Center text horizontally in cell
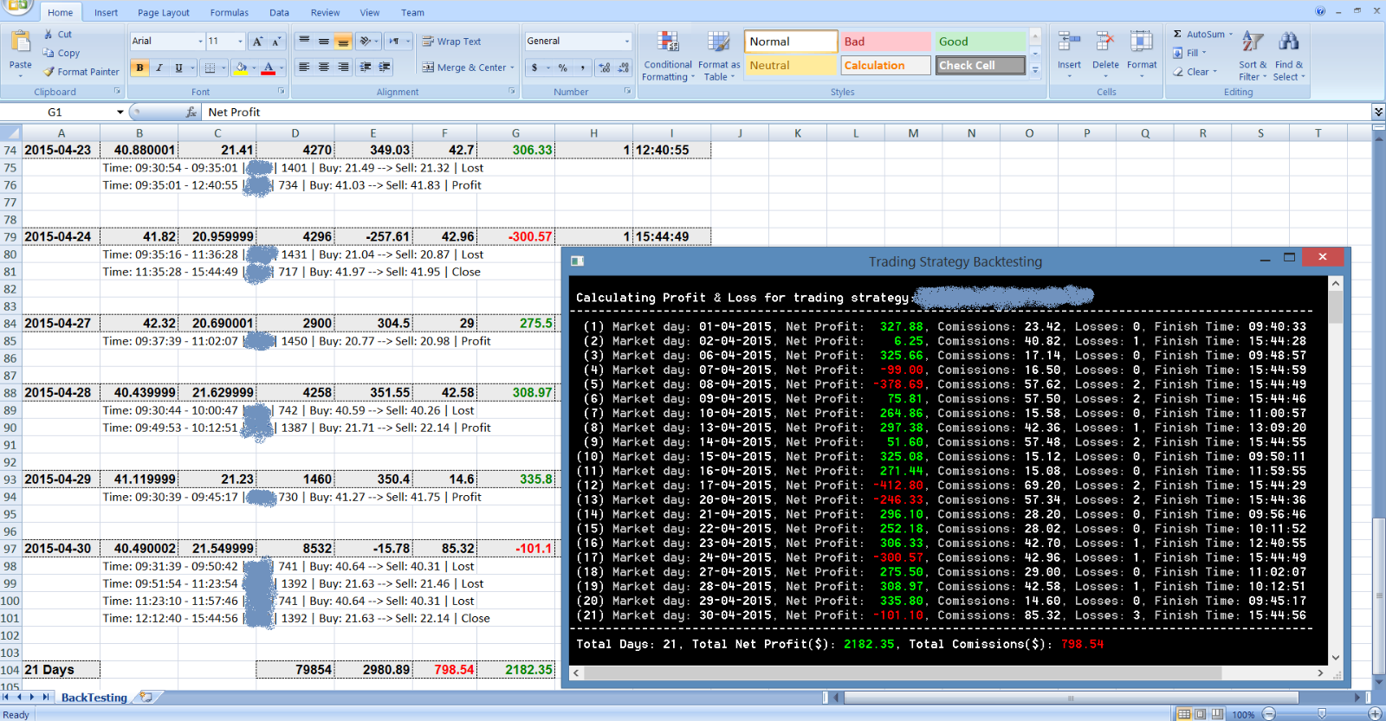 323,67
